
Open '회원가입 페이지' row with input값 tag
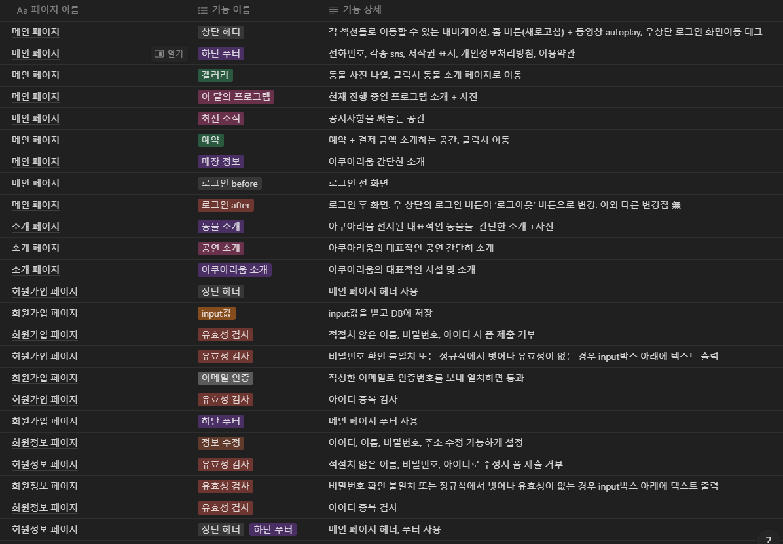pyautogui.click(x=45, y=313)
